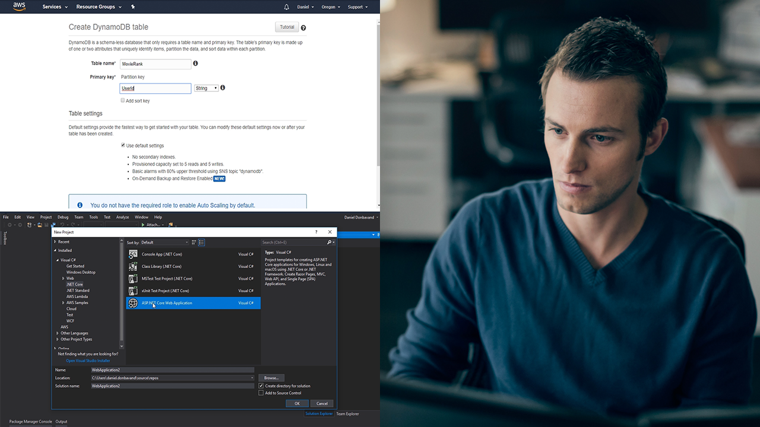
Task: Open the String data type dropdown
Action: 206,88
